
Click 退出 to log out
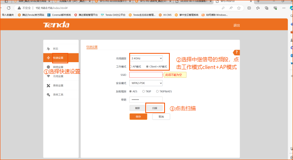pyautogui.click(x=236, y=25)
